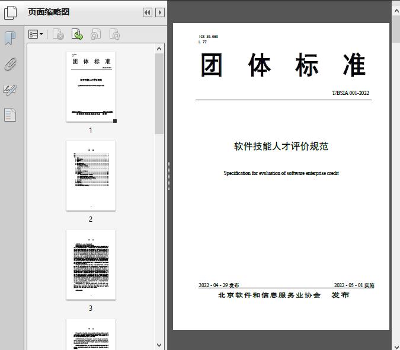Image resolution: width=400 pixels, height=350 pixels.
Task: Click the thumbnail pane scrollbar thumb
Action: 159,94
